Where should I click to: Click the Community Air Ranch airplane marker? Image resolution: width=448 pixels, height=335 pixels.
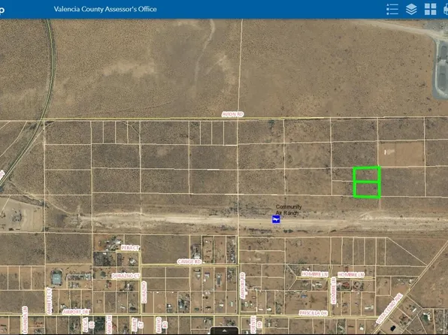point(276,219)
